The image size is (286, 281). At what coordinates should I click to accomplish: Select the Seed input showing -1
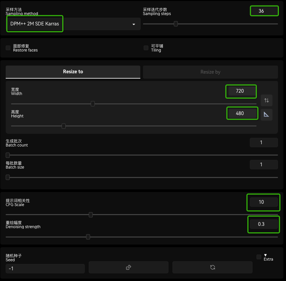(x=45, y=268)
